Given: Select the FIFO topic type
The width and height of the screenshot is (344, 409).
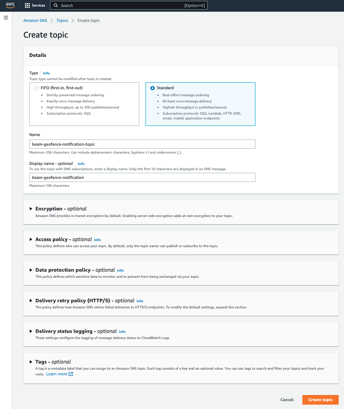Looking at the screenshot, I should coord(36,88).
